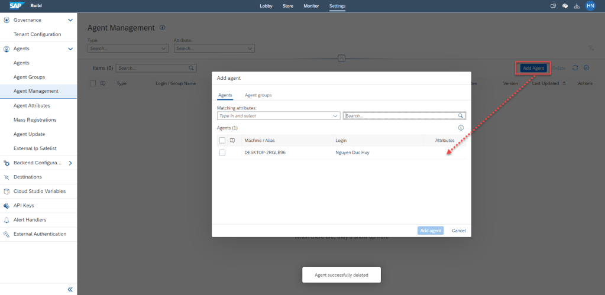Screen dimensions: 605x295
Task: Select Agent Attributes in the sidebar
Action: tap(32, 105)
